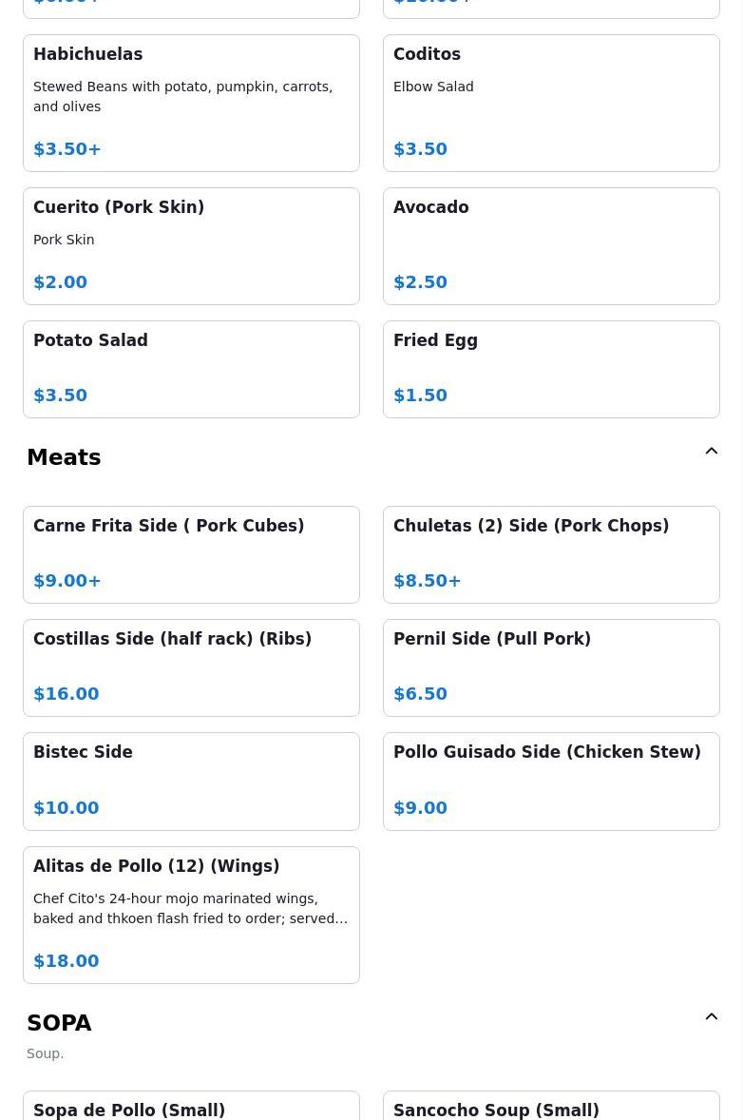743x1120 pixels.
Task: Select Chuletas (2) Side pork chops
Action: coord(551,554)
